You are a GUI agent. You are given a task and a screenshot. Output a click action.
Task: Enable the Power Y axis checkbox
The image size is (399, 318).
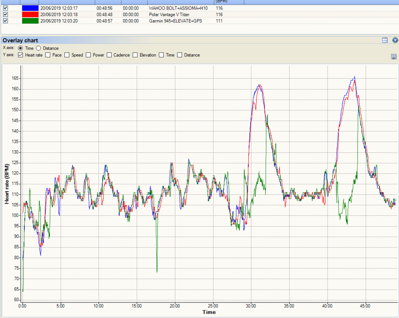coord(88,55)
